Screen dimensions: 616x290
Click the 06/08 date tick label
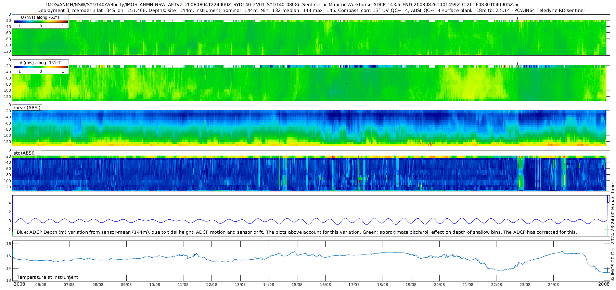41,285
